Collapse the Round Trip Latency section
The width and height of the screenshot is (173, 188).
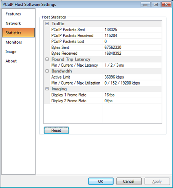pyautogui.click(x=47, y=59)
